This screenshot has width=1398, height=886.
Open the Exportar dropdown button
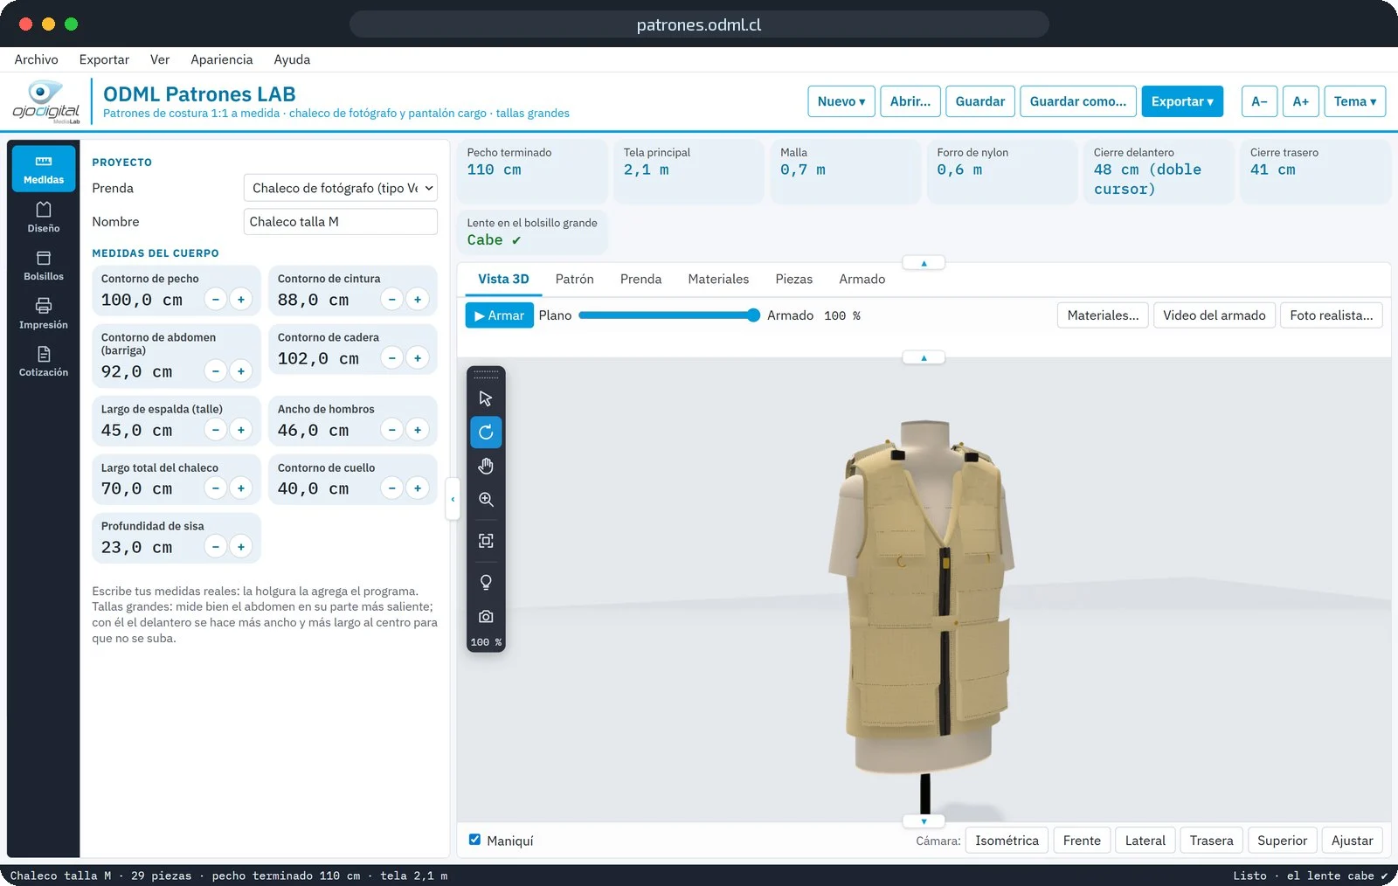[1182, 101]
